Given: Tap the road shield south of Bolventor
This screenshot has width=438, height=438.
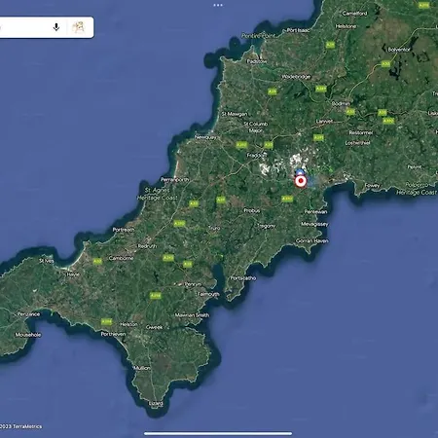Looking at the screenshot, I should pos(385,64).
